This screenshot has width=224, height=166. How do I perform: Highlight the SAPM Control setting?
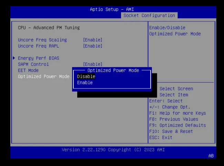(x=33, y=64)
